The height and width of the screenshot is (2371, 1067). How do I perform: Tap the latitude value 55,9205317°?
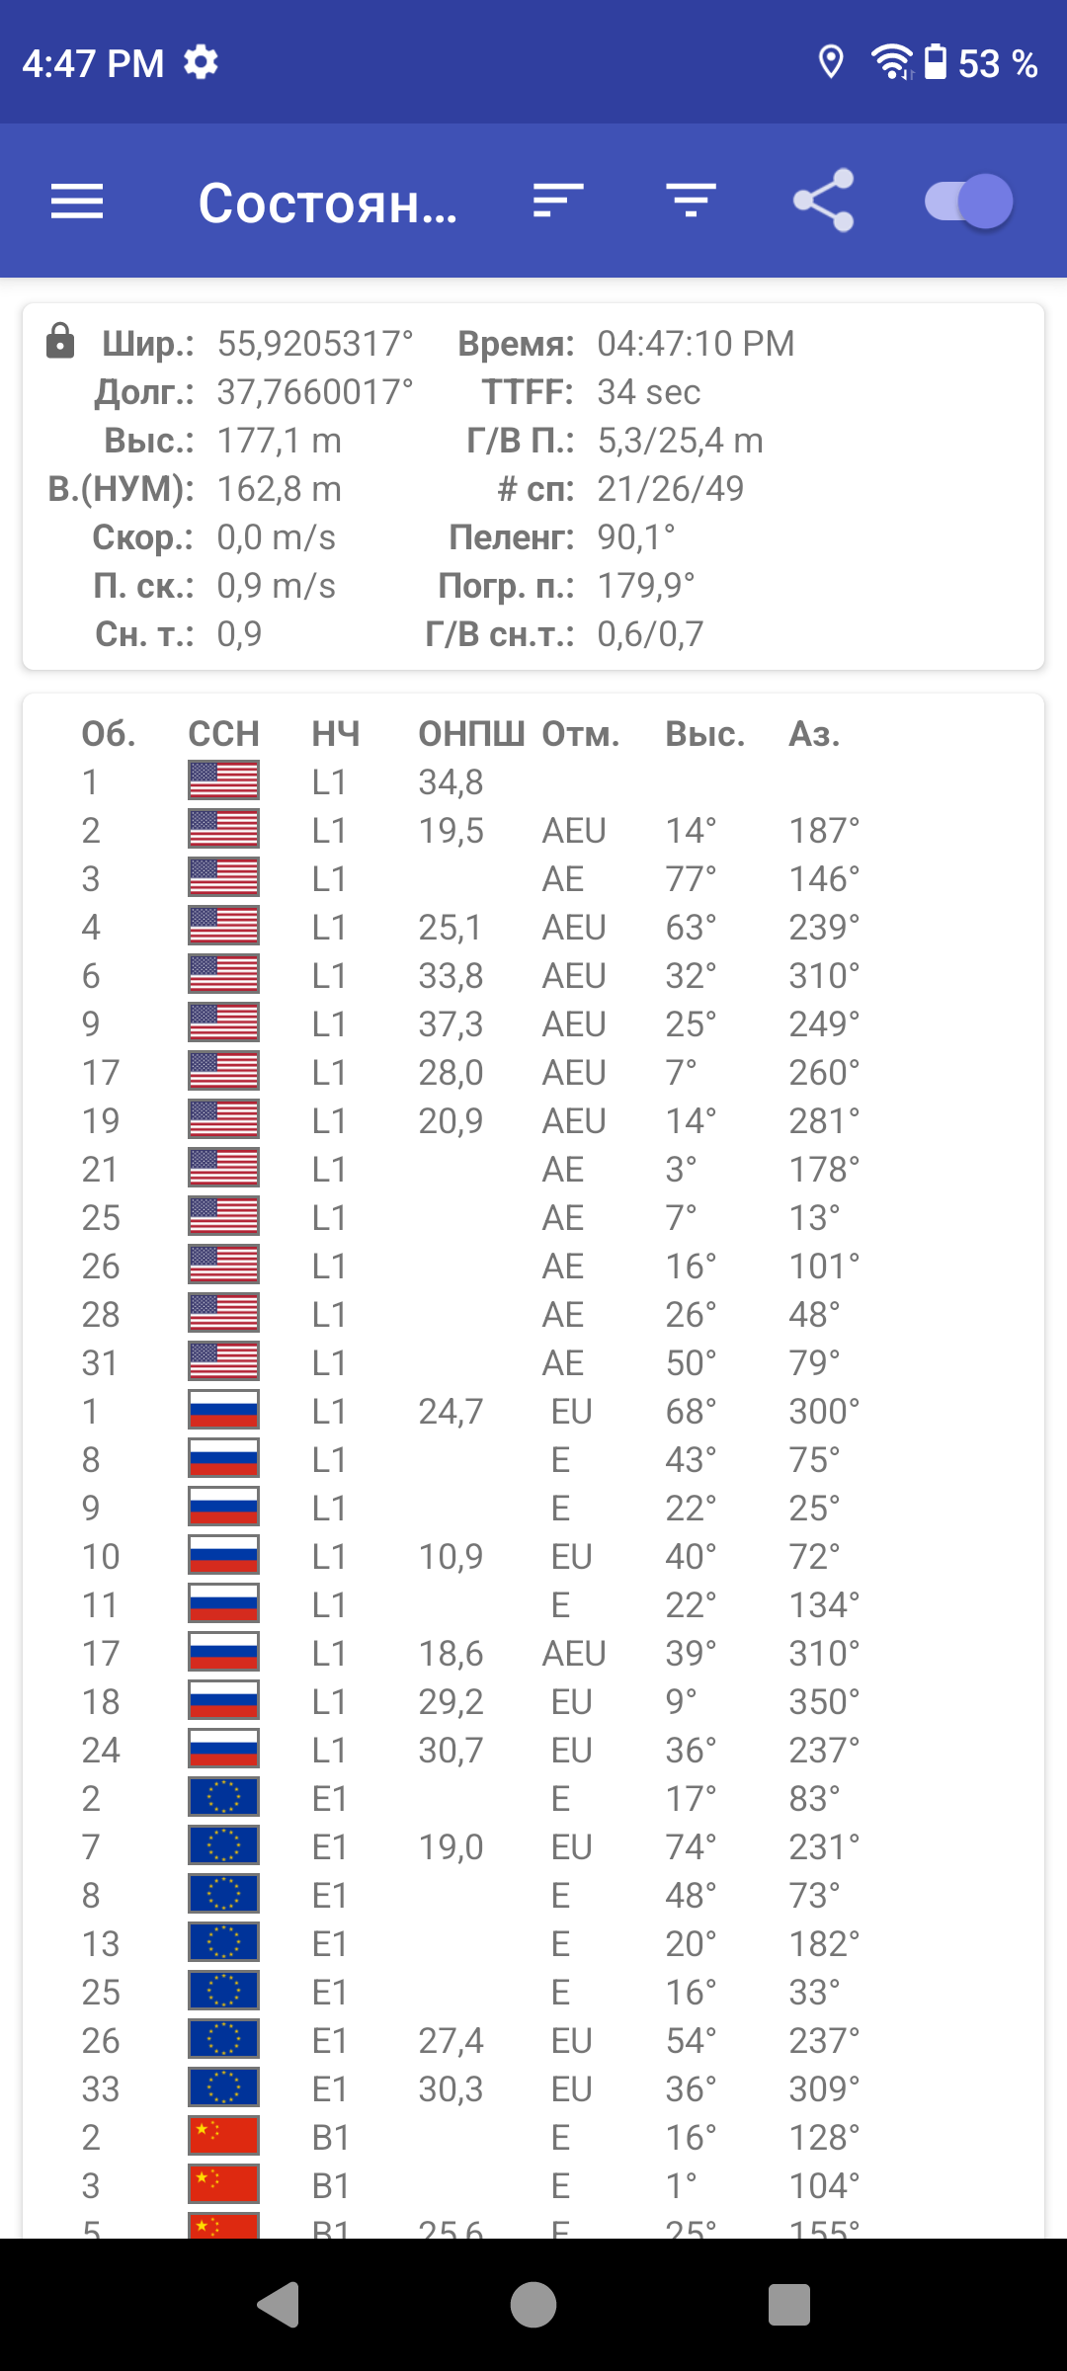[315, 344]
